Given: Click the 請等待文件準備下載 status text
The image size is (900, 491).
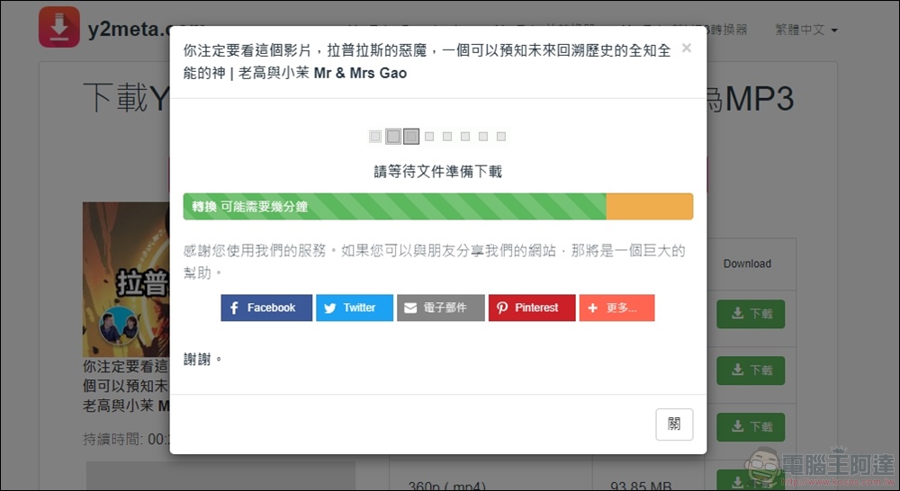Looking at the screenshot, I should pos(438,172).
